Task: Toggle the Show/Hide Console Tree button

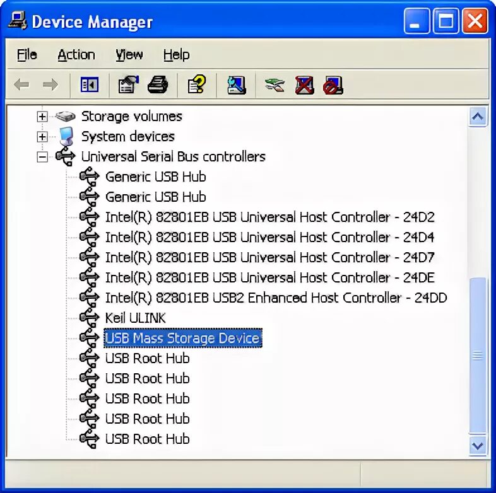Action: click(90, 84)
